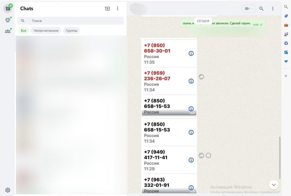291x196 pixels.
Task: Forward the first call-log screenshot
Action: [201, 77]
